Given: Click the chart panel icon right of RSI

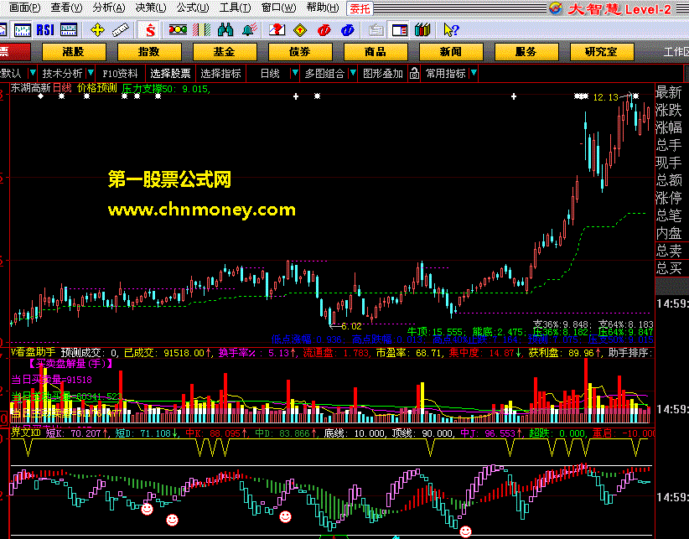Looking at the screenshot, I should (x=68, y=30).
